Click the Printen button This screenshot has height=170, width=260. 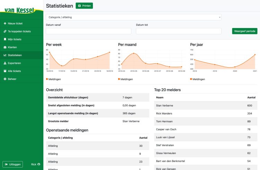(84, 6)
